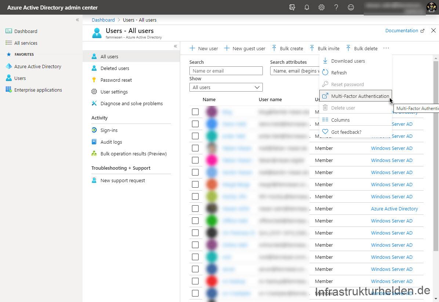Sort by the Name column header

(x=209, y=100)
